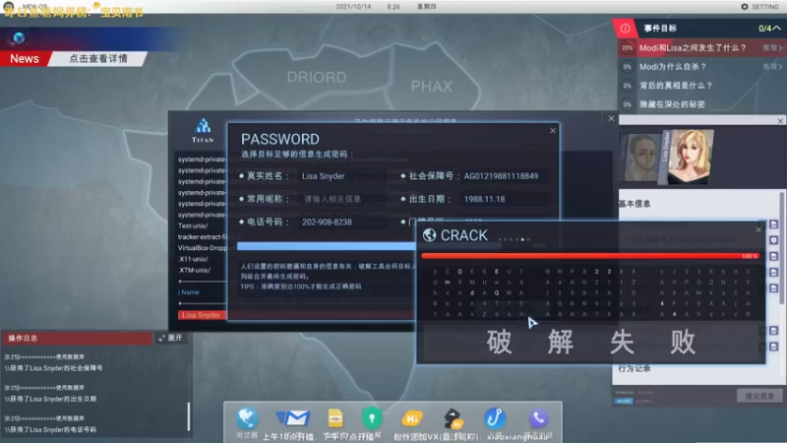The height and width of the screenshot is (443, 787).
Task: Open the mail envelope app in dock
Action: 292,417
